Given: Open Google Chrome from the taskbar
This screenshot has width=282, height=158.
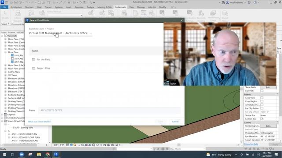Looking at the screenshot, I should click(x=48, y=154).
